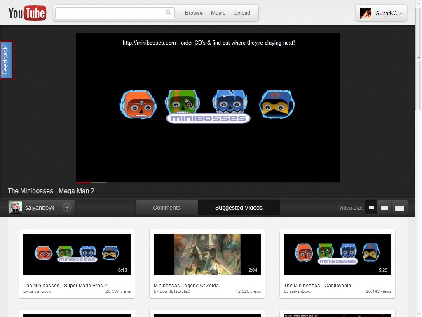The height and width of the screenshot is (317, 422).
Task: Seek using the red video progress bar
Action: point(83,182)
